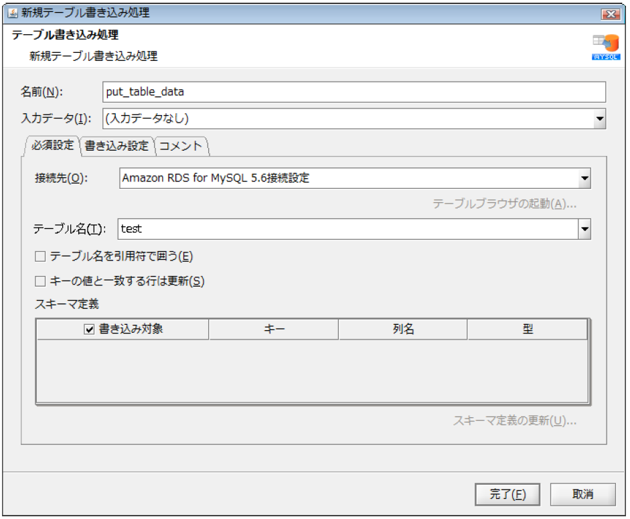Screen dimensions: 630x519
Task: Switch to the 書き込み設定 tab
Action: point(116,145)
